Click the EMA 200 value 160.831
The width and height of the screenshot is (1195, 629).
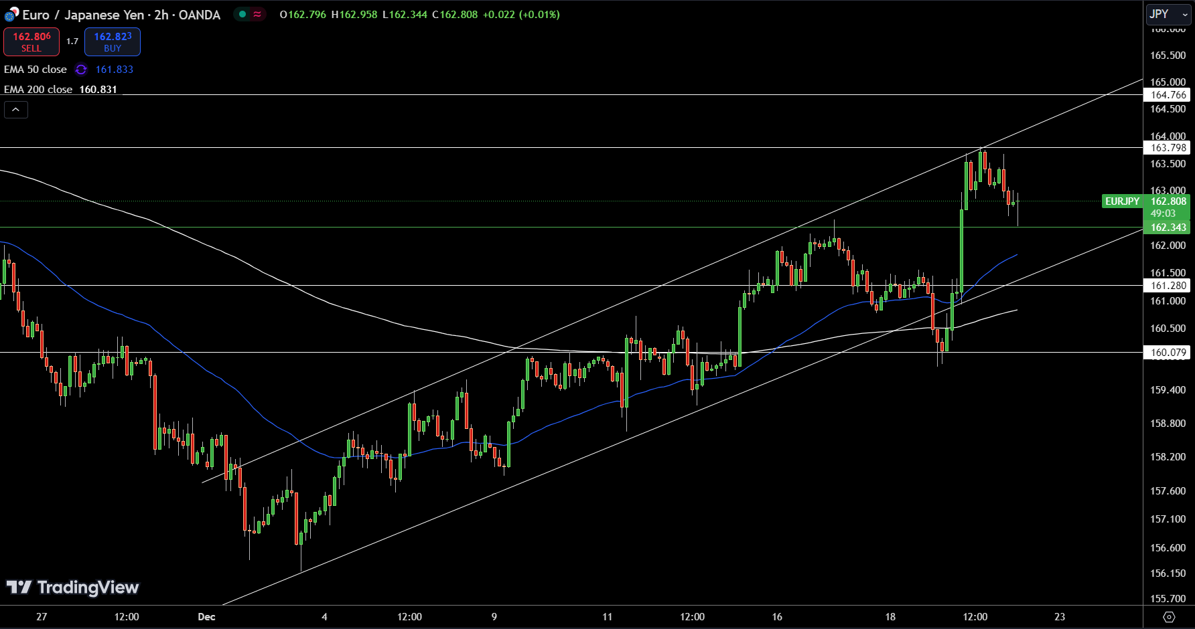[98, 90]
